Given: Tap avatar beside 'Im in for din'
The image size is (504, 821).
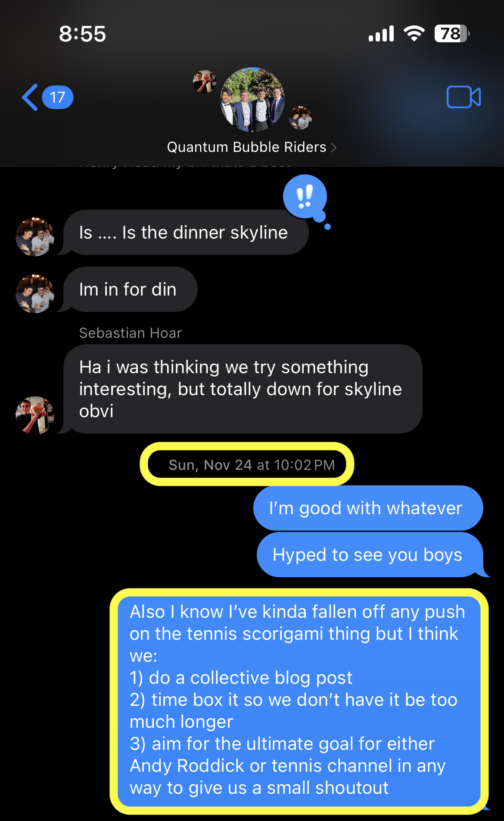Looking at the screenshot, I should tap(35, 293).
